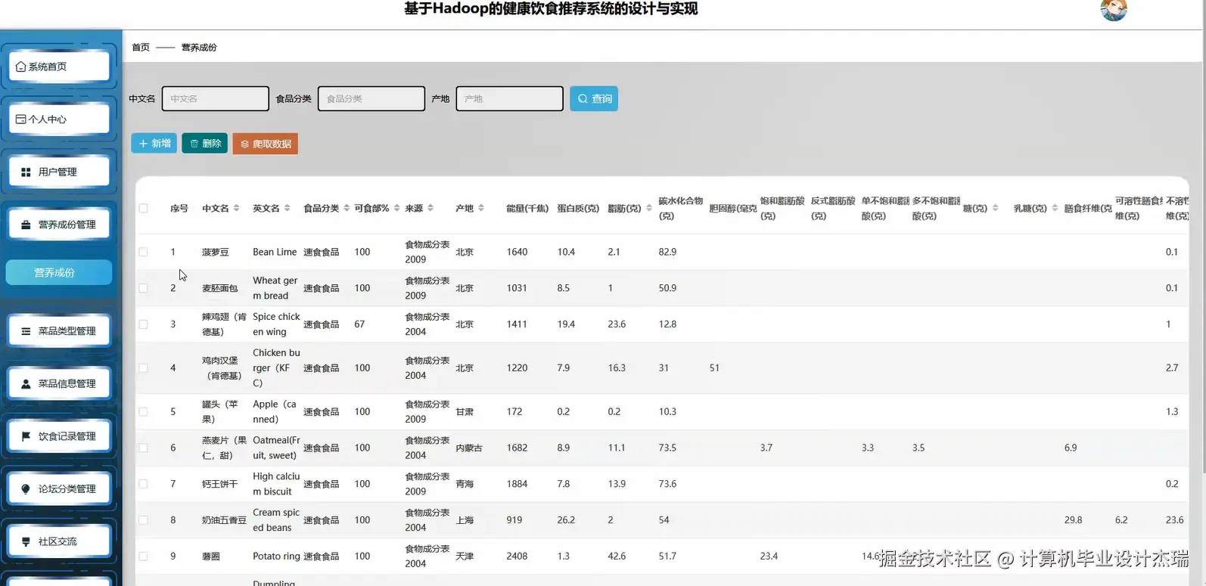Click the flag icon beside 饮食记录管理
Image resolution: width=1206 pixels, height=586 pixels.
(x=26, y=436)
